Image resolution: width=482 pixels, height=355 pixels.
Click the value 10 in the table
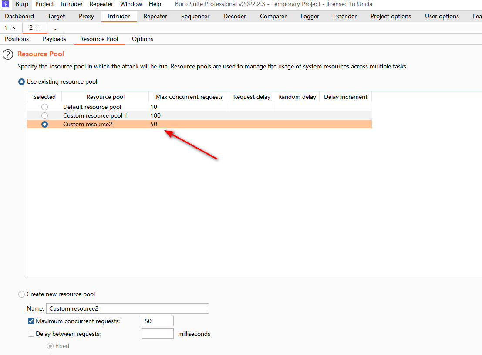[x=154, y=107]
